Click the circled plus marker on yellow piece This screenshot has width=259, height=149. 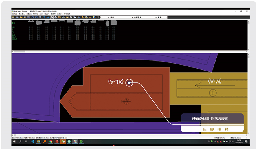tap(213, 93)
